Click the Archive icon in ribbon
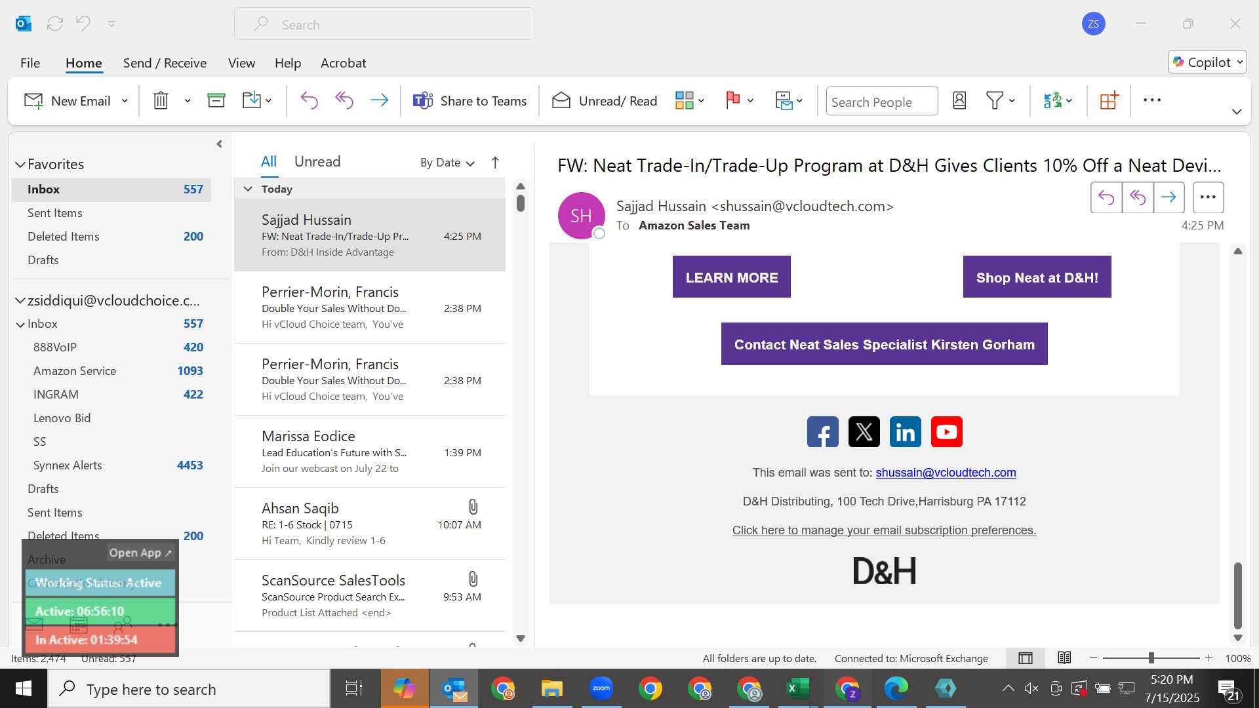Viewport: 1259px width, 708px height. 216,100
